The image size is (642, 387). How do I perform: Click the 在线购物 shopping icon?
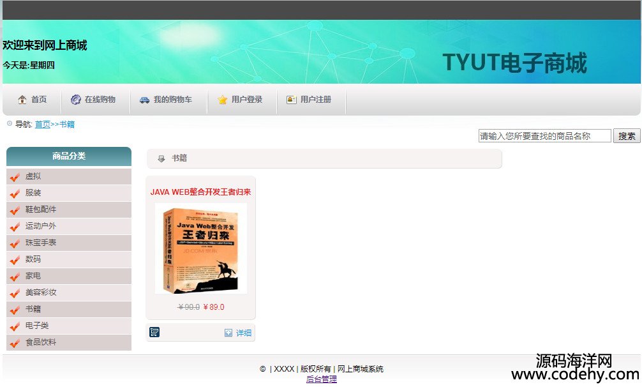pos(76,100)
